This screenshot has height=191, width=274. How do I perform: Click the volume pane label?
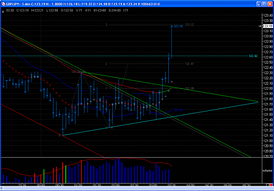[267, 170]
